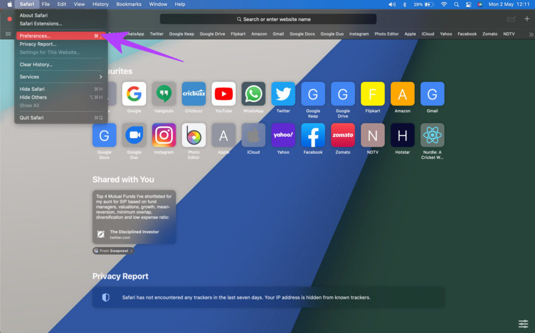Open the Yahoo favourite tile

[x=283, y=135]
